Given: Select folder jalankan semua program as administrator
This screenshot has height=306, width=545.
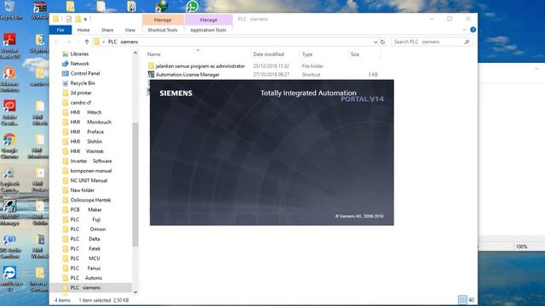Looking at the screenshot, I should click(x=200, y=66).
